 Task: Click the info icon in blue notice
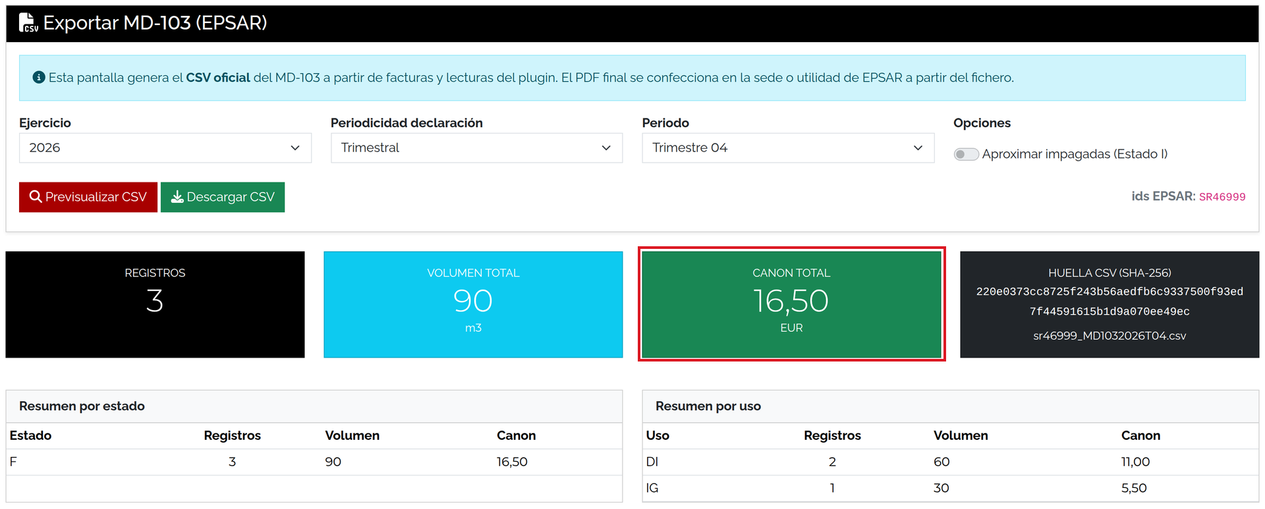click(39, 77)
